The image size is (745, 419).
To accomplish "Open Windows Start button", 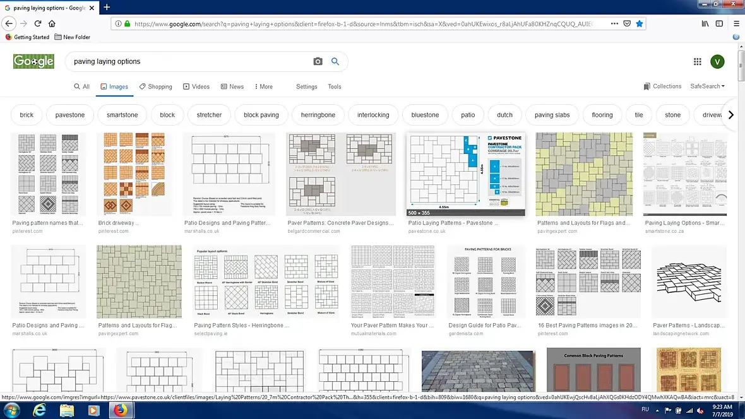I will click(x=11, y=410).
